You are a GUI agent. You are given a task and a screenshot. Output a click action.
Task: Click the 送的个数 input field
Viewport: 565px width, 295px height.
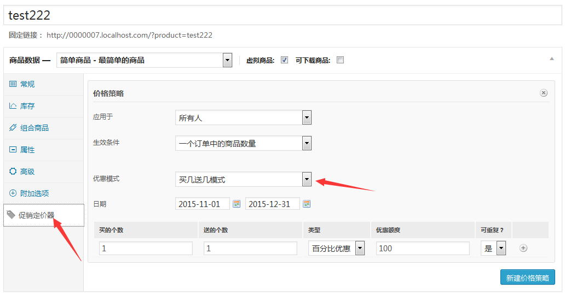coord(250,248)
